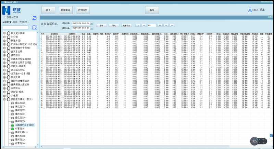Viewport: 274px width, 149px height.
Task: Click the 退出 logout link
Action: 262,10
